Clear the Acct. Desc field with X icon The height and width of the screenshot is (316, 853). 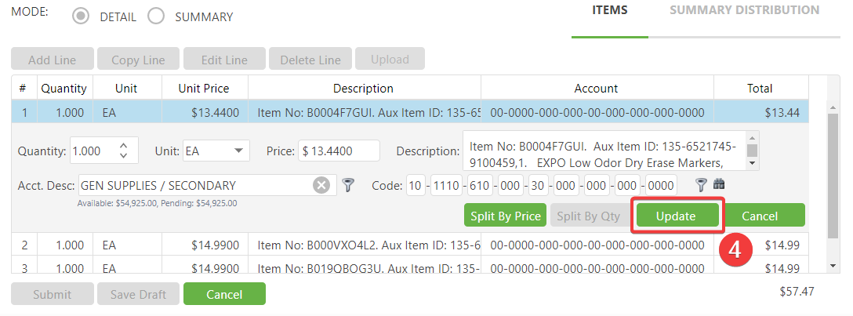pyautogui.click(x=321, y=186)
